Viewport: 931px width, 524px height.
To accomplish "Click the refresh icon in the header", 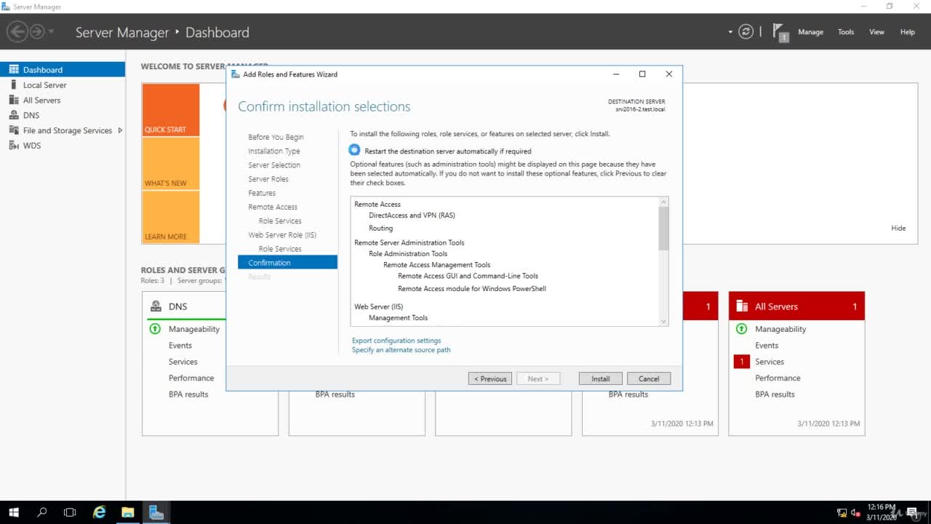I will tap(746, 32).
